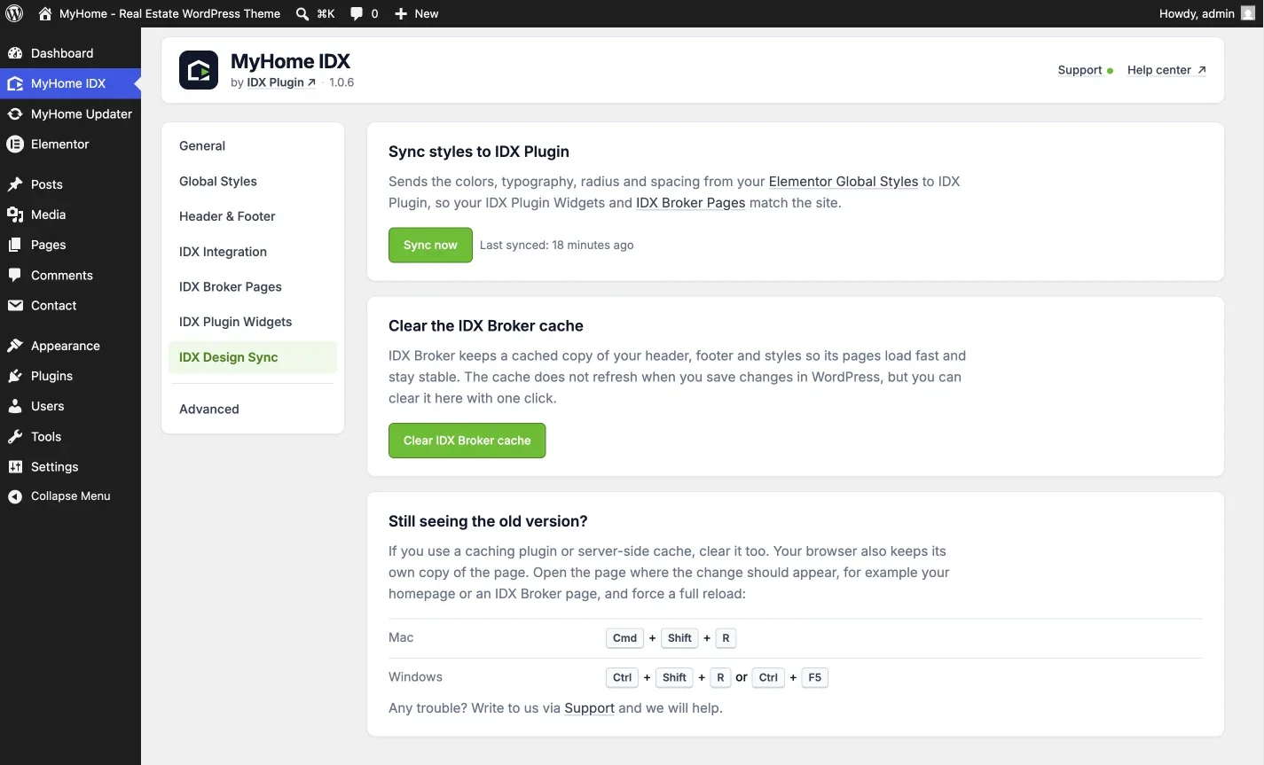Image resolution: width=1264 pixels, height=765 pixels.
Task: Click the Users person icon
Action: pos(15,406)
